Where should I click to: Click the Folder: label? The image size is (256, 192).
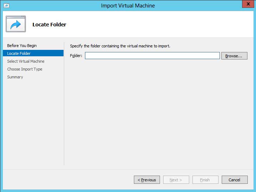pyautogui.click(x=76, y=56)
